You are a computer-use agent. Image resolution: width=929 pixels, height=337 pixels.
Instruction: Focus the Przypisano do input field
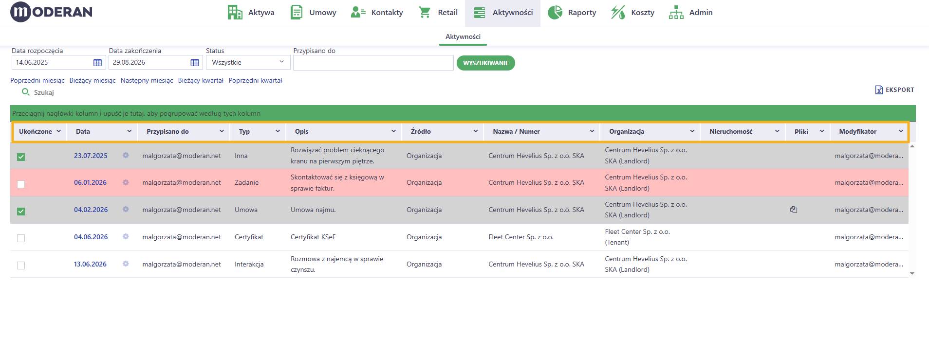373,63
